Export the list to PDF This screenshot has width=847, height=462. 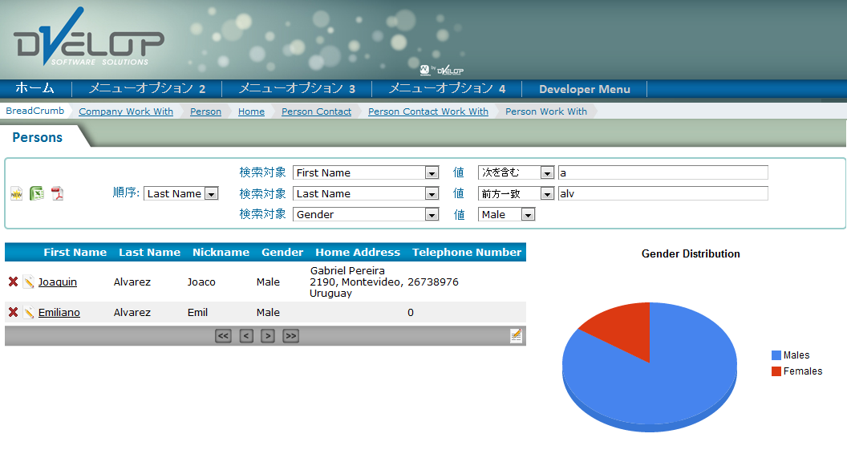58,193
